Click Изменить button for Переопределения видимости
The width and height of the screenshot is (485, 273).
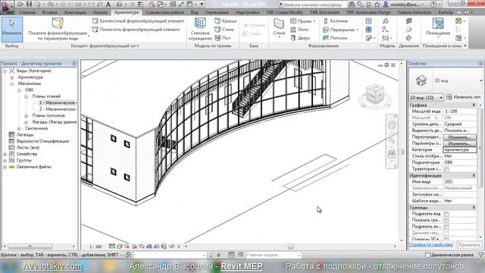coord(460,136)
